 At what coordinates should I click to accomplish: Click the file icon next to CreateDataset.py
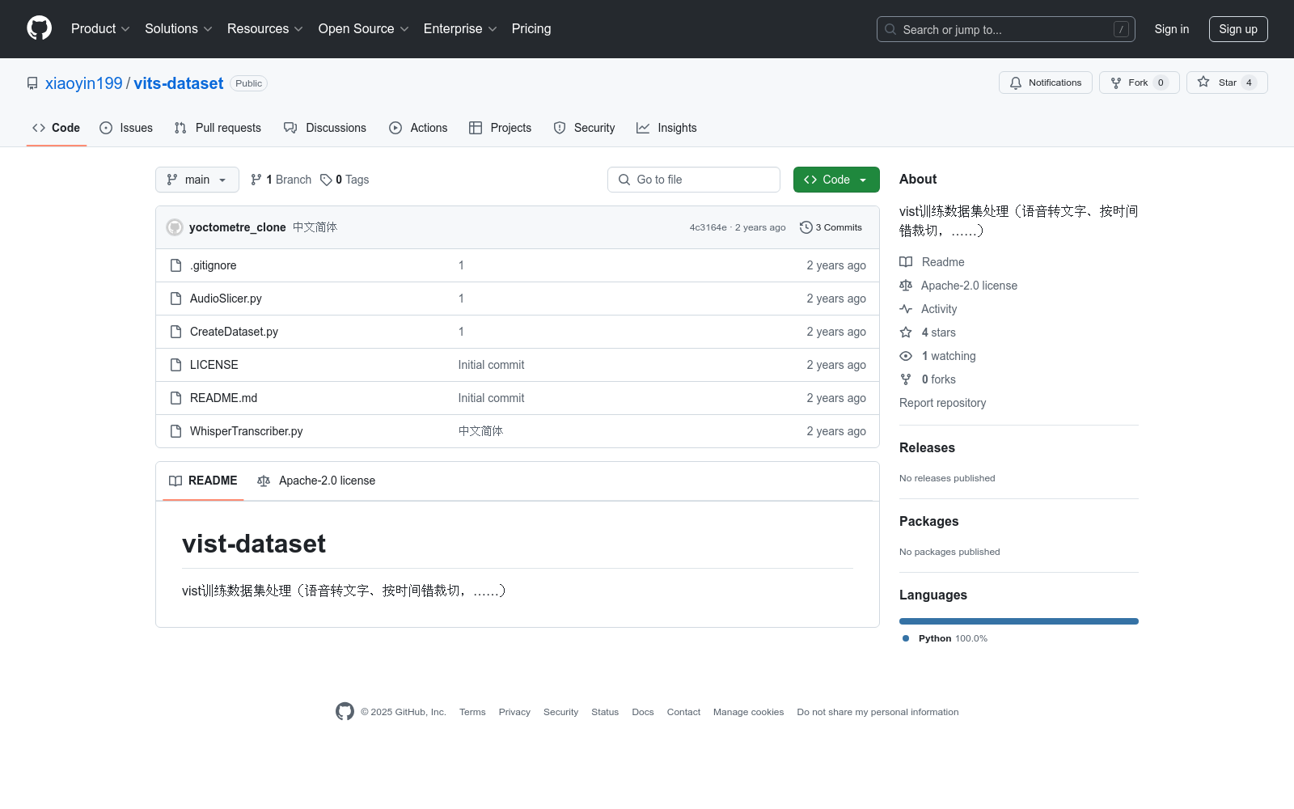175,332
